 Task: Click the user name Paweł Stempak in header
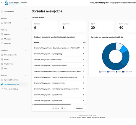click(x=101, y=3)
